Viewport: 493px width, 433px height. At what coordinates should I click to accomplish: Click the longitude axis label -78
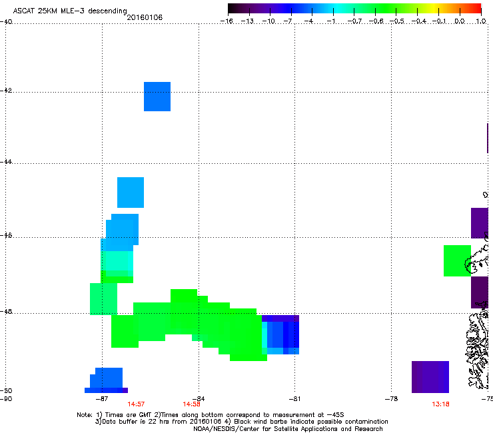[392, 399]
